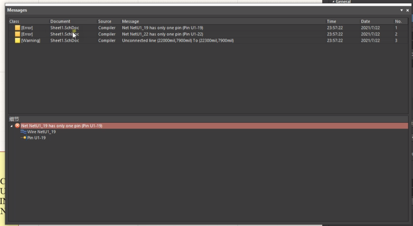
Task: Click the error icon for NetU1_22 message row
Action: tap(18, 34)
